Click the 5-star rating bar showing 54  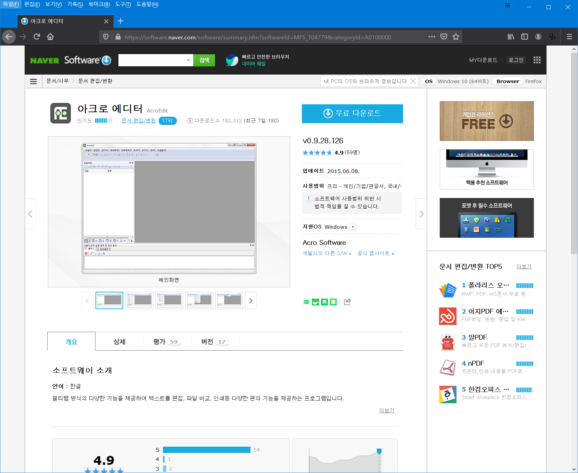(207, 450)
